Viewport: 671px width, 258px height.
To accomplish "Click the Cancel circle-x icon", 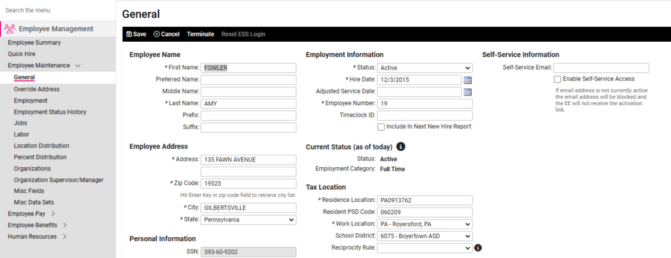I will (x=156, y=34).
